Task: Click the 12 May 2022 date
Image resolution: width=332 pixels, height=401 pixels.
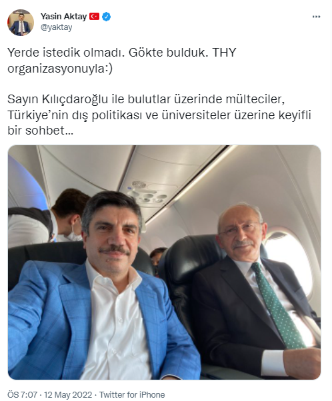Action: pos(68,394)
